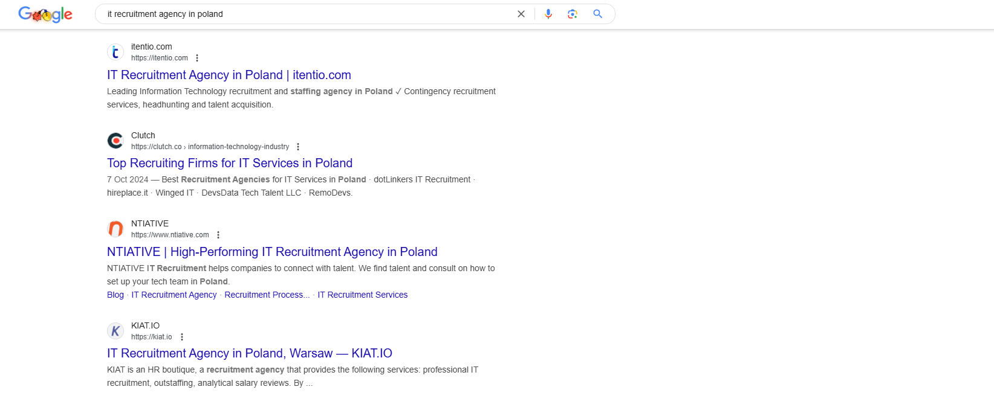
Task: Open more options for NTIATIVE result
Action: tap(218, 235)
